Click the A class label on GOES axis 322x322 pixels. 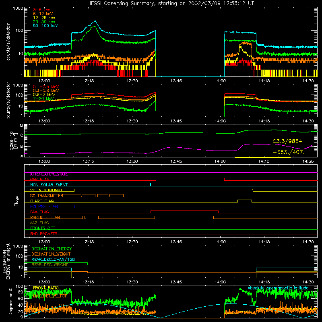(x=22, y=156)
